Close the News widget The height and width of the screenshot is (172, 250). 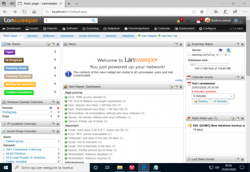[x=181, y=44]
